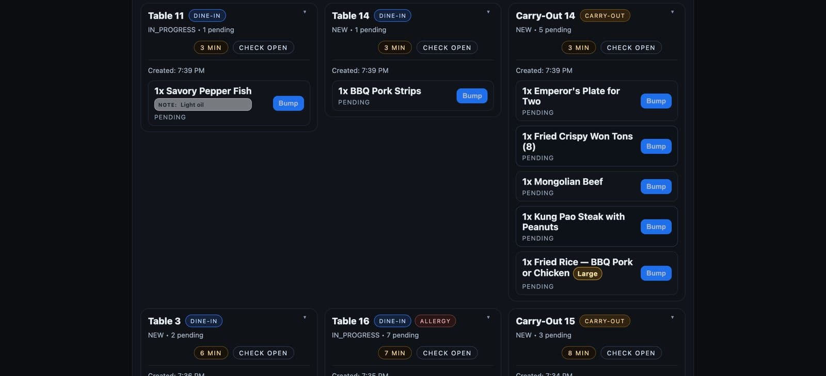Click CHECK OPEN on Carry-Out 14
826x376 pixels.
[631, 48]
